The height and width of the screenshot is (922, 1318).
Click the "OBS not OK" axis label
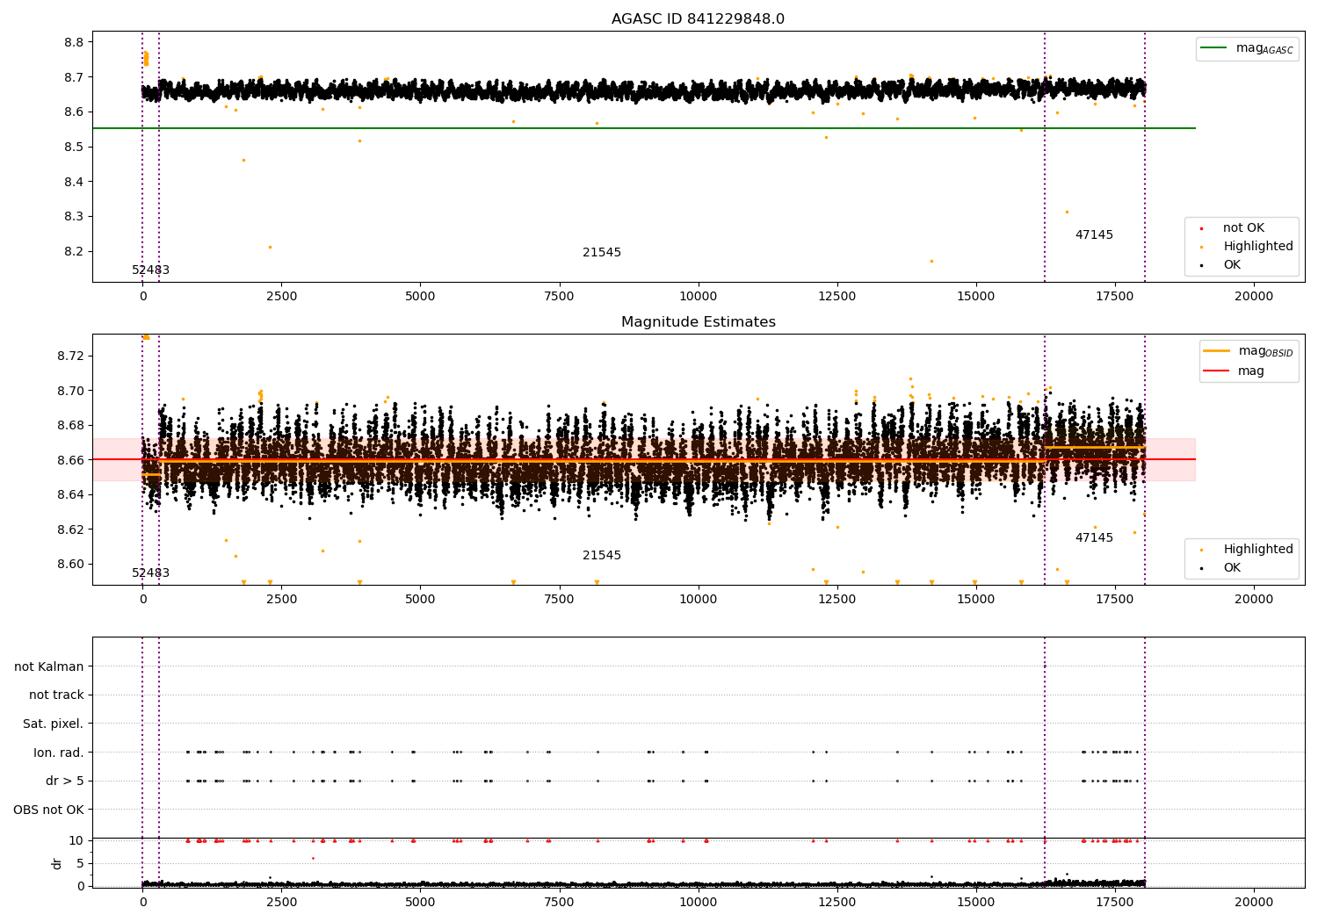(49, 810)
